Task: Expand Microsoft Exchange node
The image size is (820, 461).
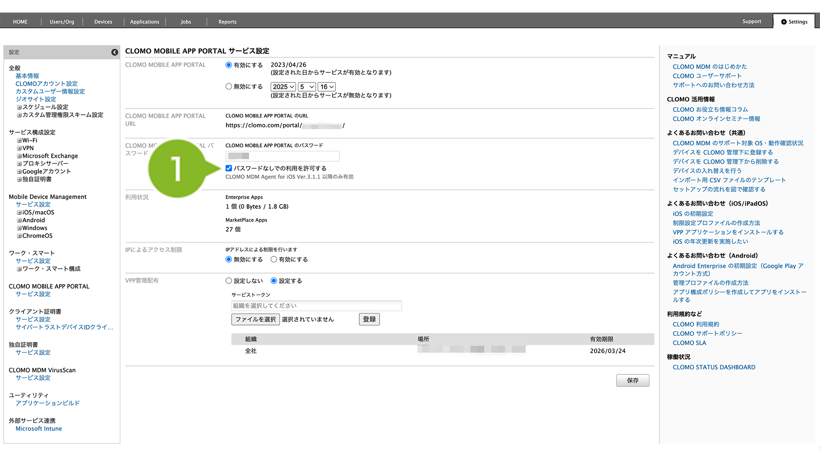Action: (x=19, y=156)
